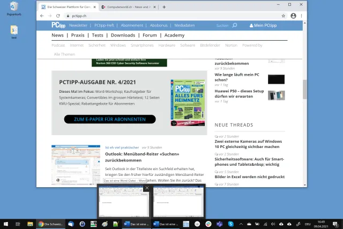Click the page vertical scrollbar thumb

[304, 90]
